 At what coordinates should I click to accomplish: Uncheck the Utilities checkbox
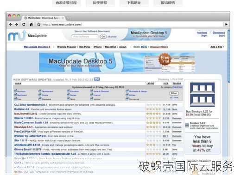pyautogui.click(x=127, y=95)
